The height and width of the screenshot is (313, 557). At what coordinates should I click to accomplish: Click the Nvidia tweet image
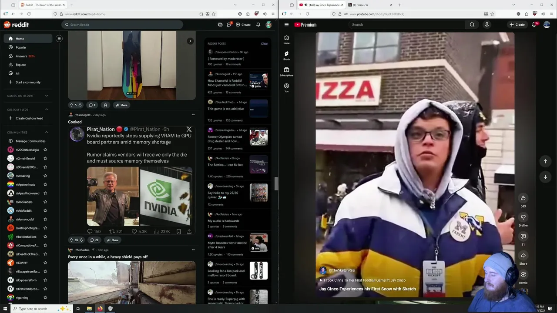point(139,196)
